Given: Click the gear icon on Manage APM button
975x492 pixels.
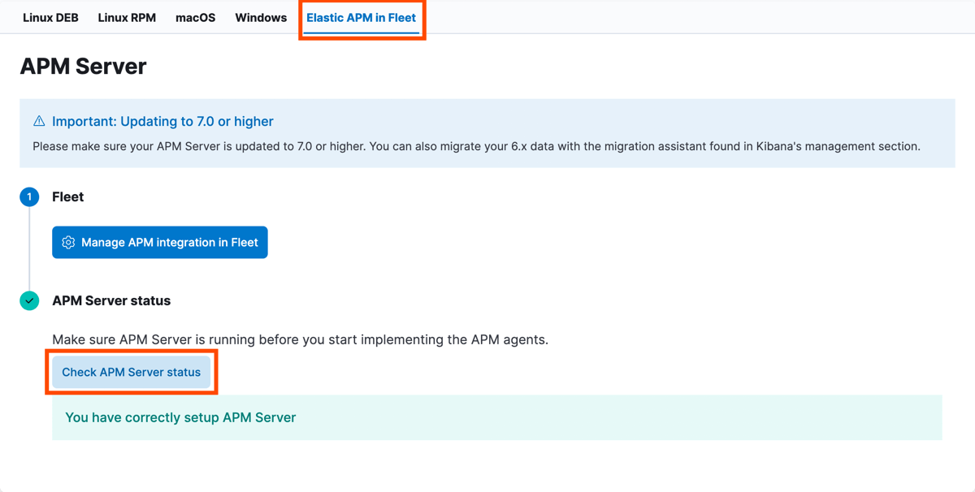Looking at the screenshot, I should point(68,242).
